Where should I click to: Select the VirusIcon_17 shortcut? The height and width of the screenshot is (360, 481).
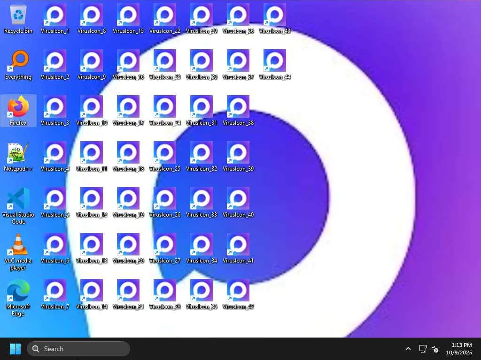(x=128, y=111)
